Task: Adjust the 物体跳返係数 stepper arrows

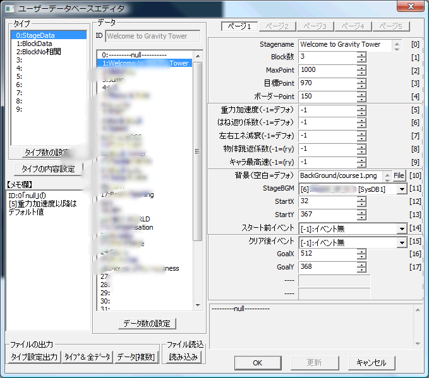Action: [x=361, y=149]
